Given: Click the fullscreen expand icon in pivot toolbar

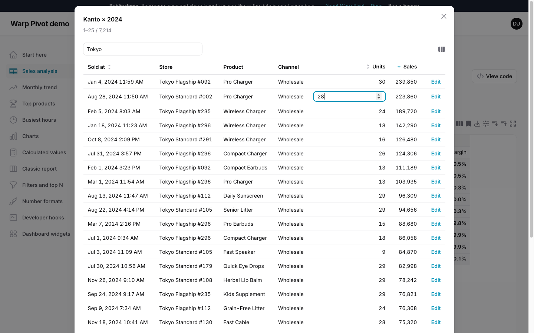Looking at the screenshot, I should (x=513, y=124).
